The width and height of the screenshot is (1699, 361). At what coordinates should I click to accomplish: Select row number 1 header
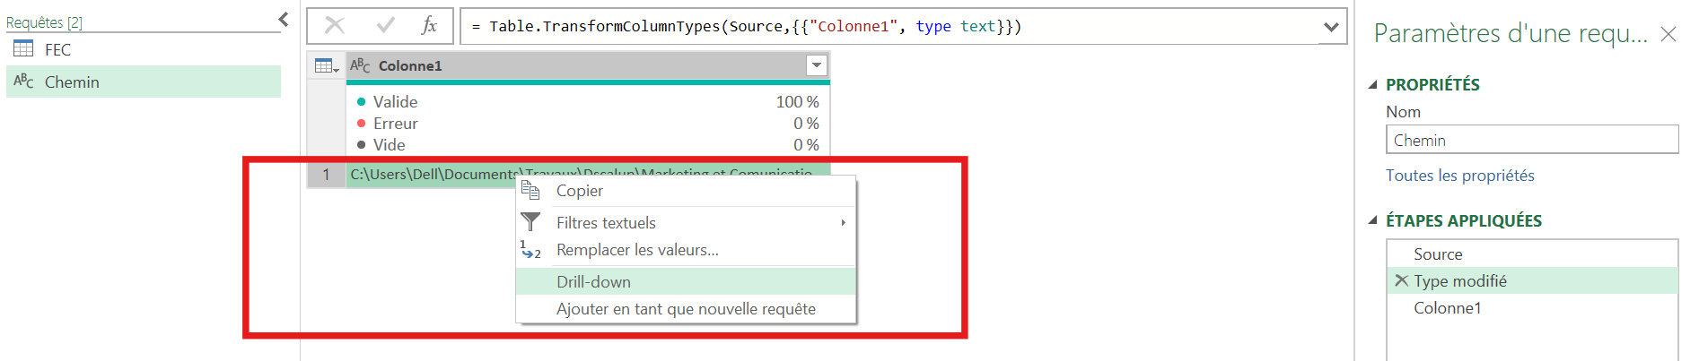tap(327, 174)
